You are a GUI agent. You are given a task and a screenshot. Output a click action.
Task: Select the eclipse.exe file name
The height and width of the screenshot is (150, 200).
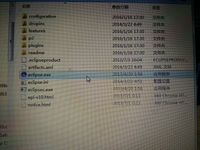39,75
